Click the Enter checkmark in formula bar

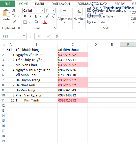point(48,36)
